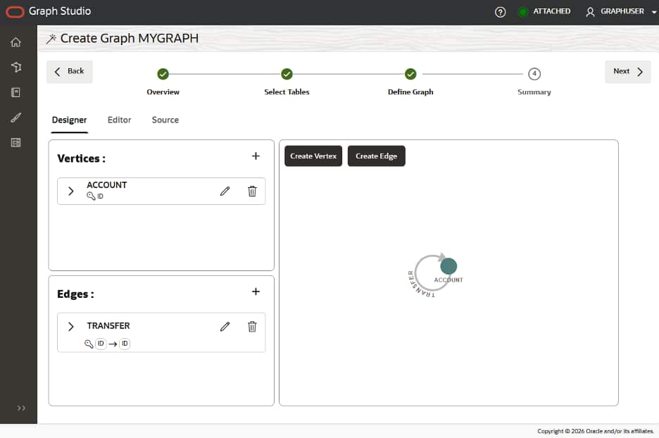Expand the ACCOUNT vertex row
Screen dimensions: 659x438
70,192
